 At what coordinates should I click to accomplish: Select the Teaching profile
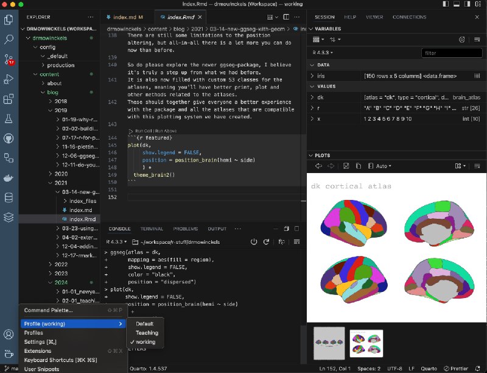(x=145, y=333)
